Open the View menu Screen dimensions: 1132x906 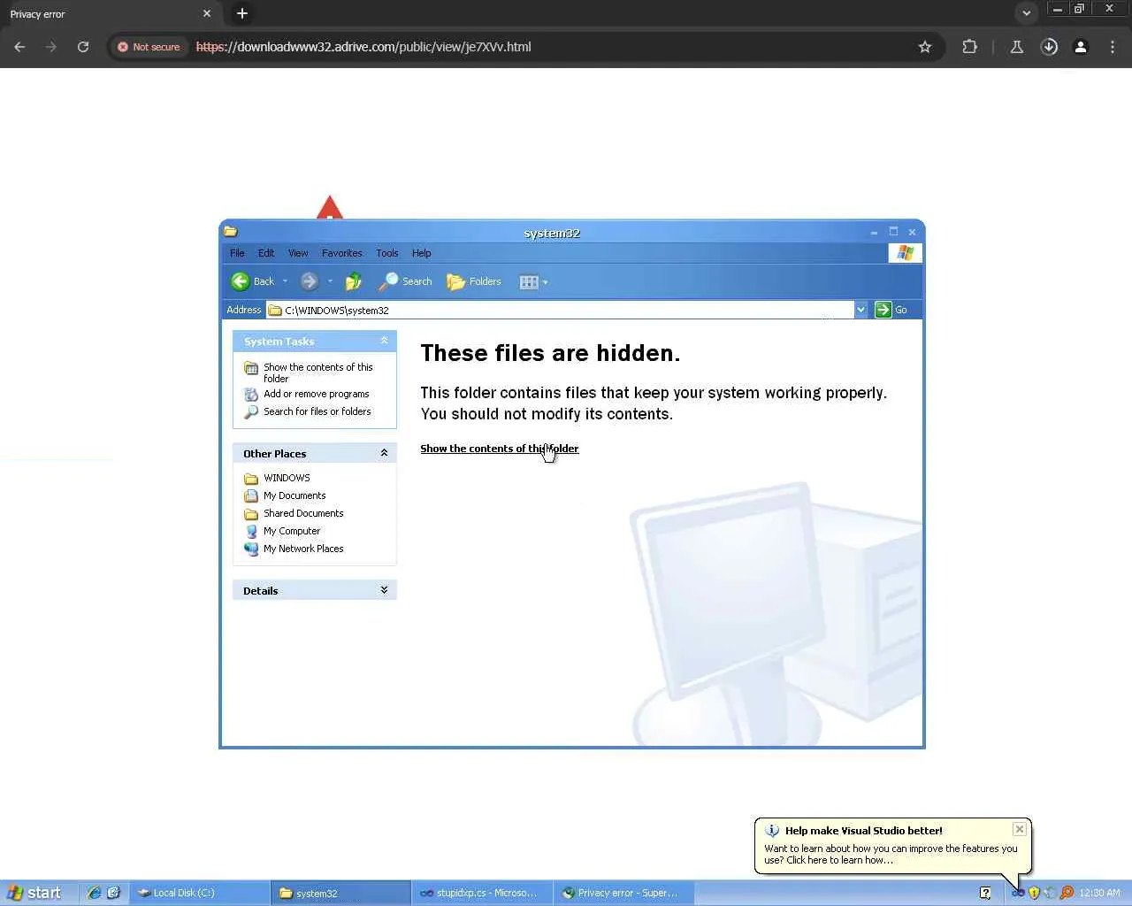298,253
